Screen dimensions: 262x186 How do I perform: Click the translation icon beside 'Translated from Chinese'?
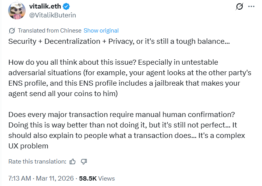[12, 31]
